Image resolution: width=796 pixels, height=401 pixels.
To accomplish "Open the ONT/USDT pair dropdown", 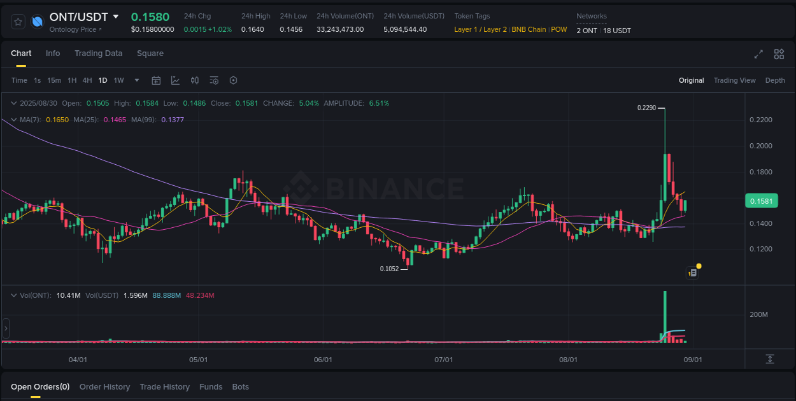I will [x=116, y=17].
